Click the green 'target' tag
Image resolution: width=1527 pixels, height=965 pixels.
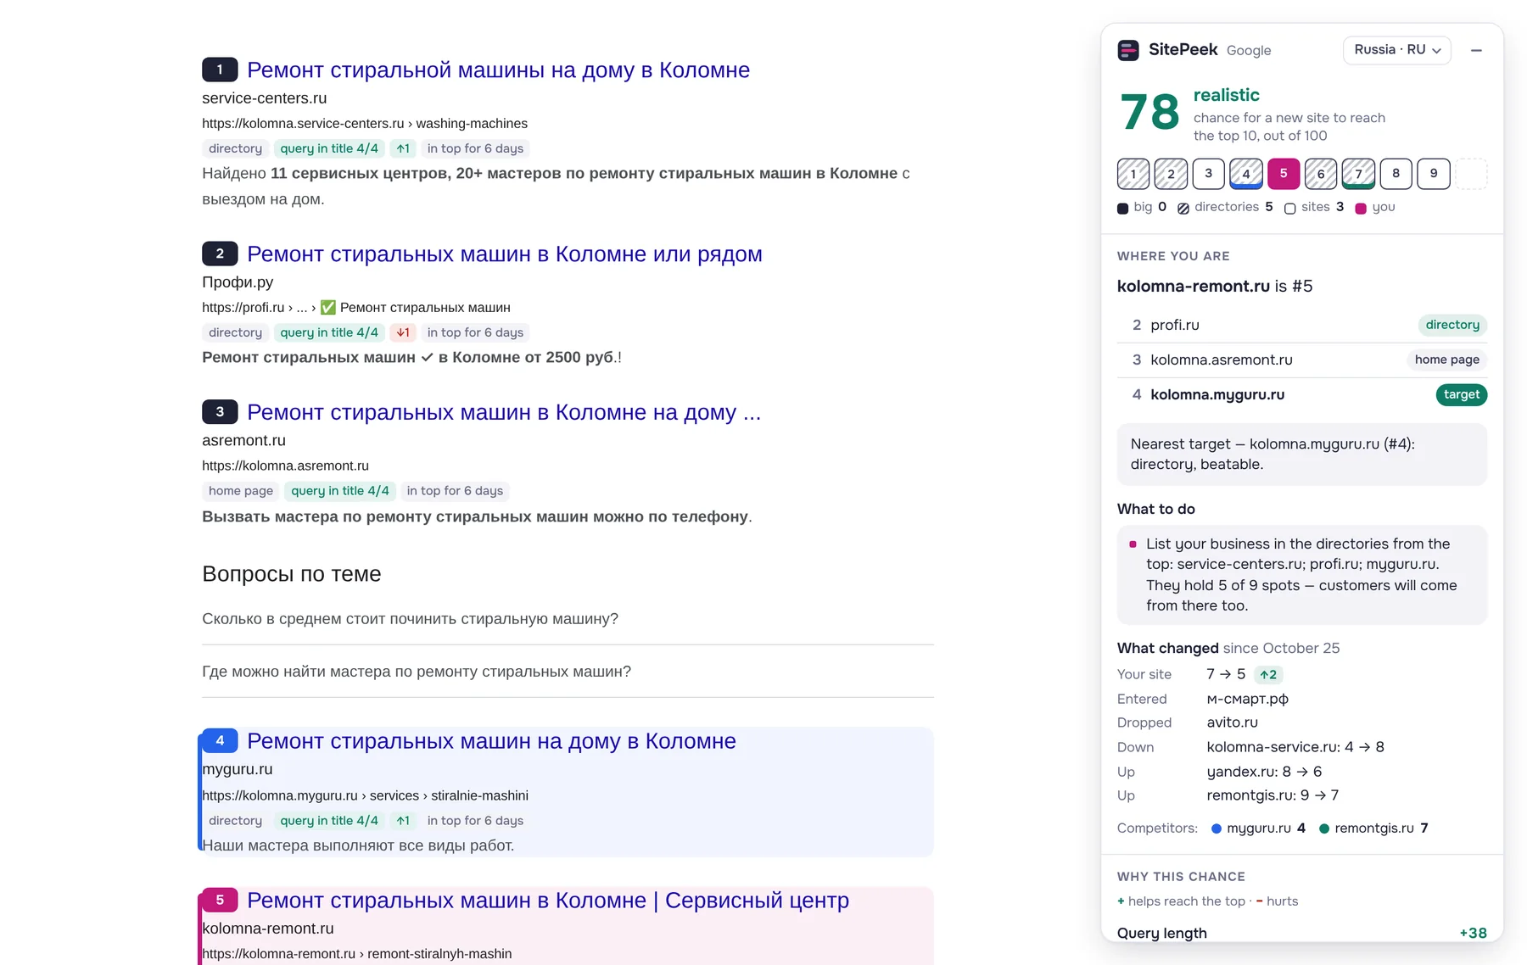point(1461,394)
